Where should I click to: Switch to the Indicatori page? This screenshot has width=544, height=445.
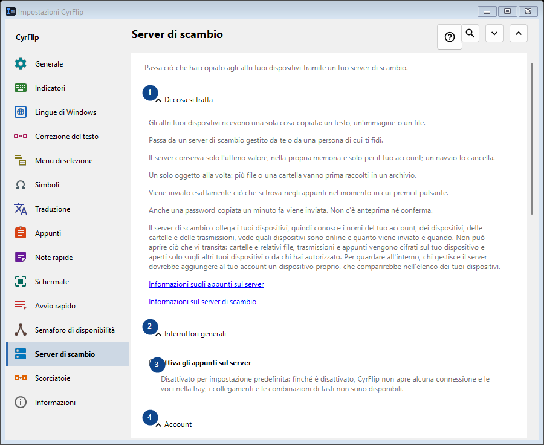coord(68,88)
